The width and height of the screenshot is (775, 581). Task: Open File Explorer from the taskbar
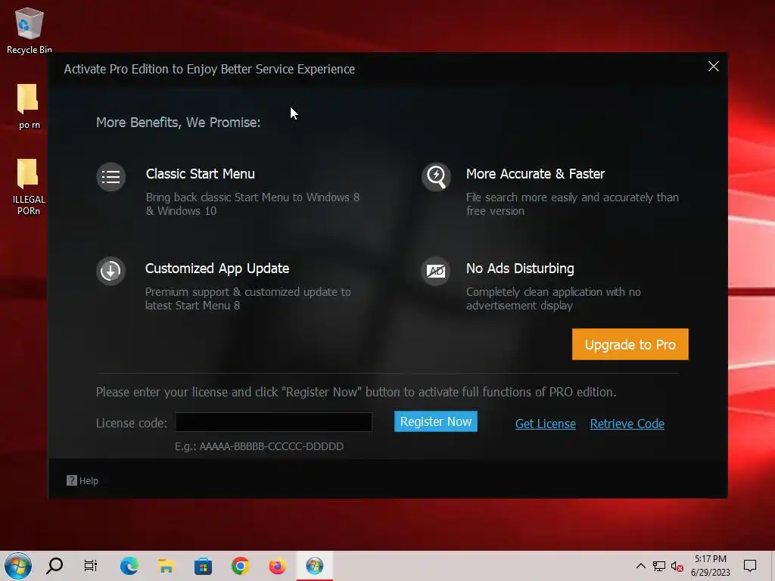point(166,566)
